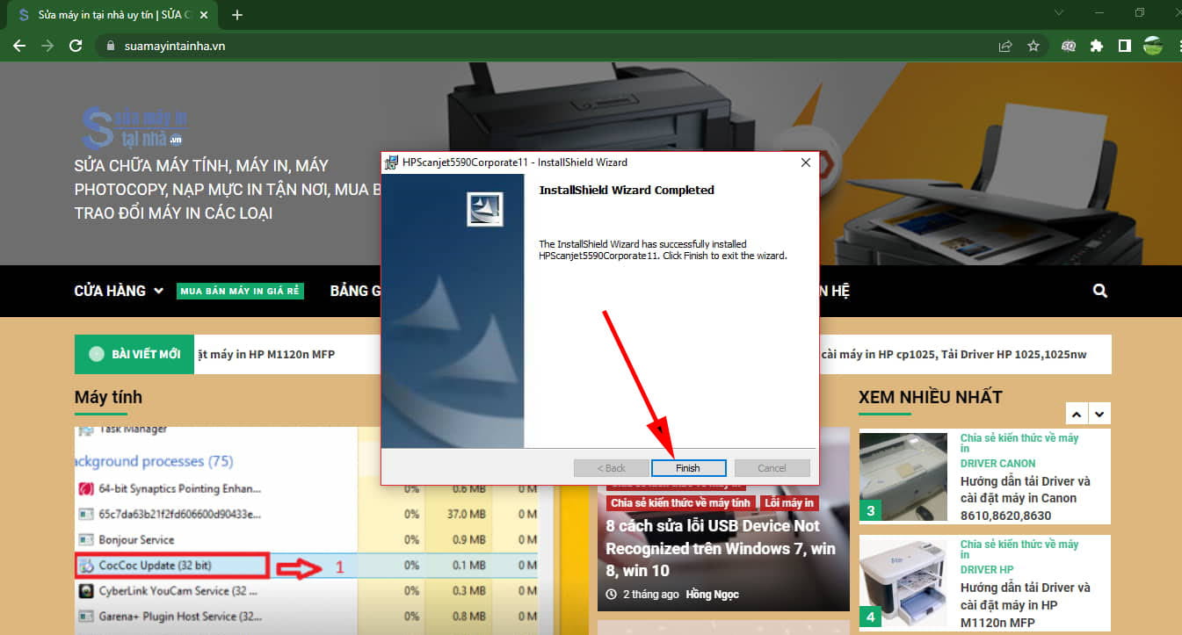This screenshot has height=635, width=1182.
Task: Open the Canon 8610 driver guide link
Action: (1025, 498)
